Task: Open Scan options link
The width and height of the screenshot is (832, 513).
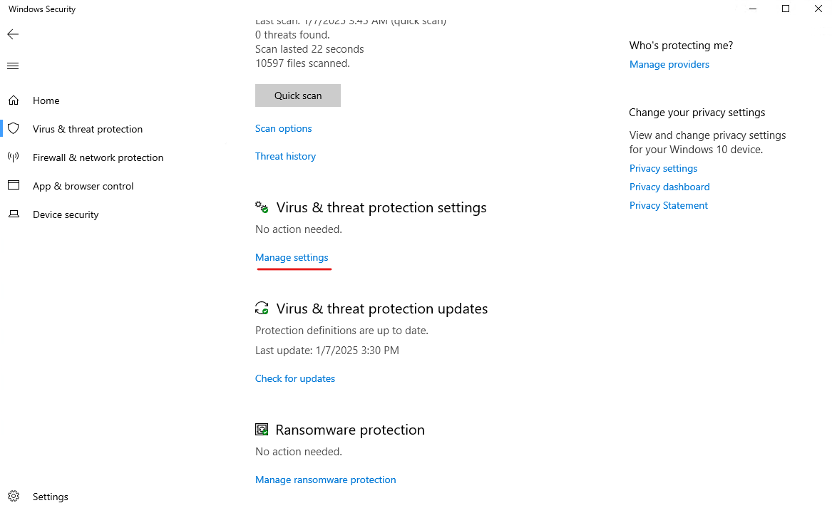Action: pos(283,128)
